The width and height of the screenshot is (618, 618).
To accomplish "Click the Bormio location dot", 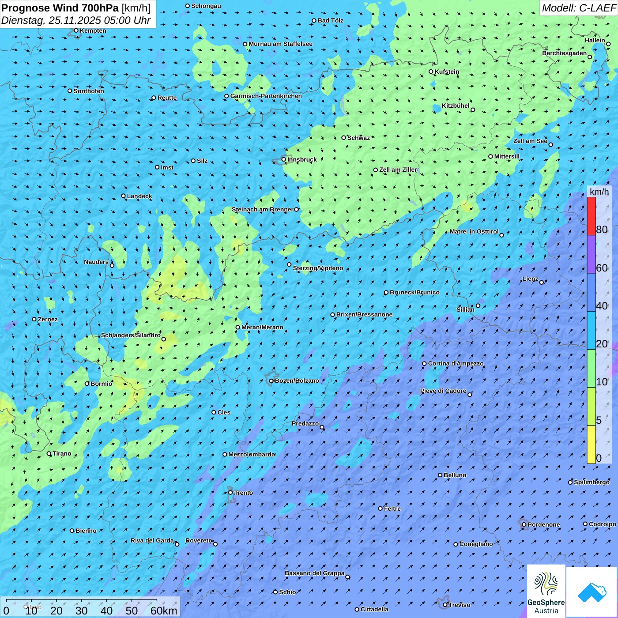I will [87, 384].
